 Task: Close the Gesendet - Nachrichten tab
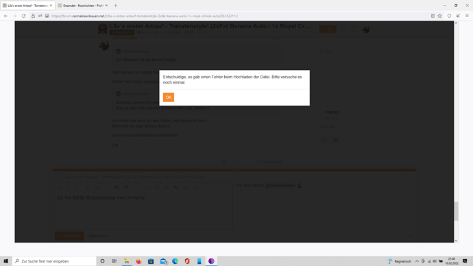(x=106, y=5)
